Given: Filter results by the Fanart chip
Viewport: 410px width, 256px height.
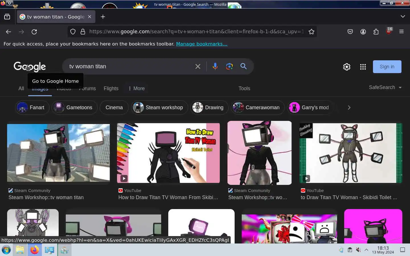Looking at the screenshot, I should [x=32, y=108].
